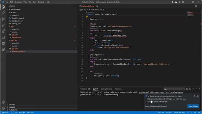The width and height of the screenshot is (202, 114).
Task: Open the Manage gear in activity bar
Action: point(3,108)
